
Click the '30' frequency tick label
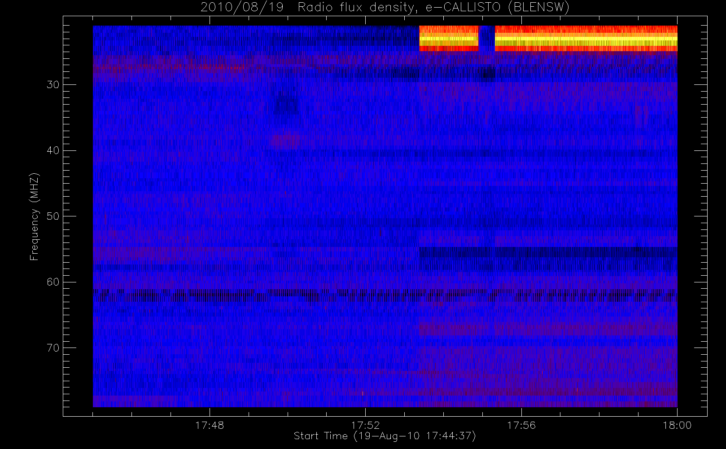point(53,85)
